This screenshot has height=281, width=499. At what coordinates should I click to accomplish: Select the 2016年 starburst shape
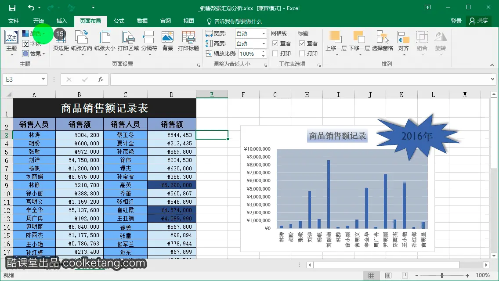coord(417,136)
